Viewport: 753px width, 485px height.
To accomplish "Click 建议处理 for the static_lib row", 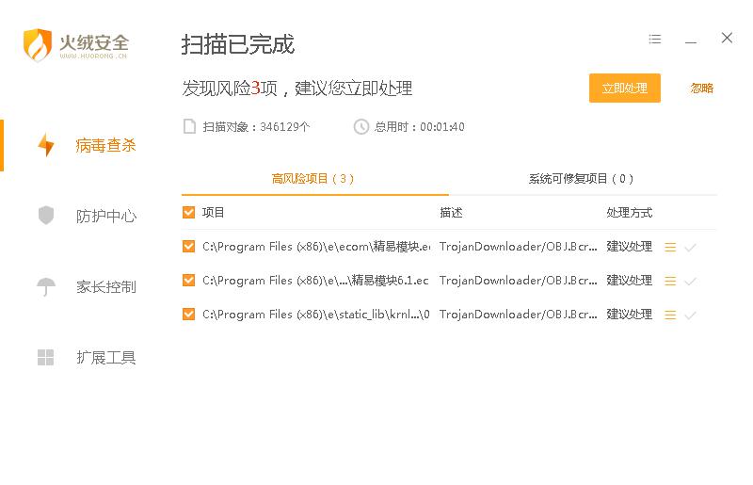I will point(629,315).
